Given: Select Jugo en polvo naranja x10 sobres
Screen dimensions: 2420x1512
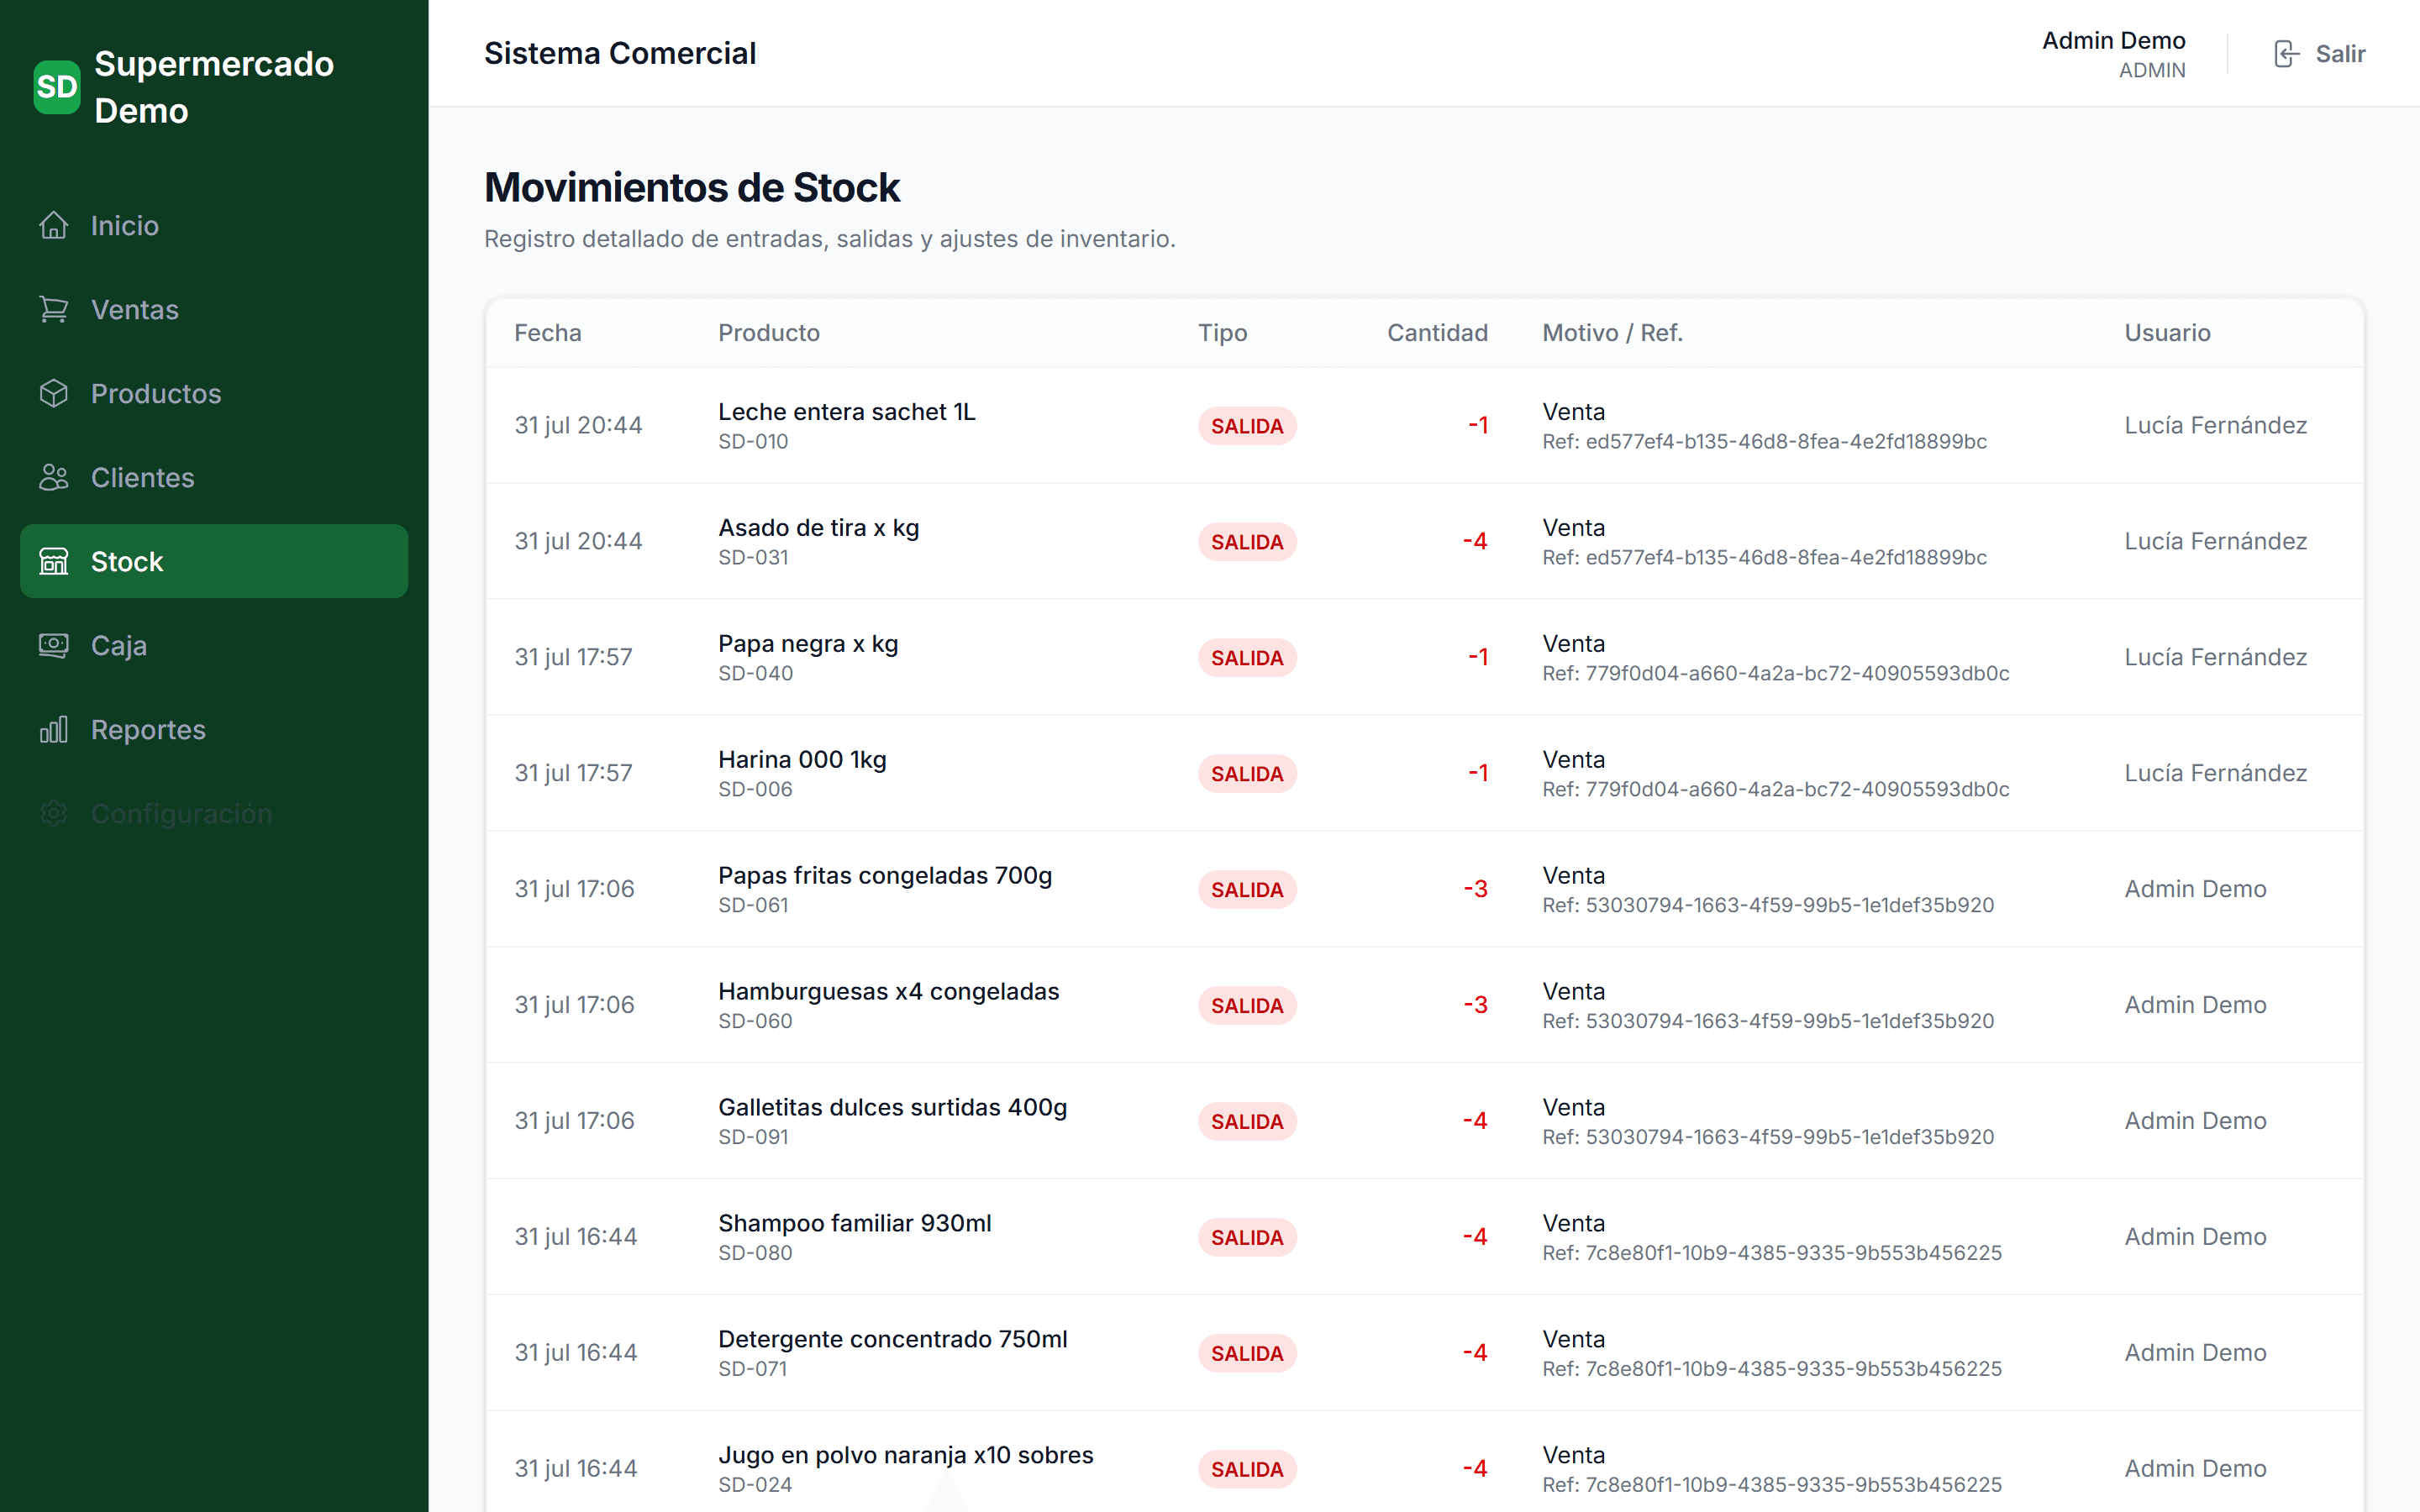Looking at the screenshot, I should [905, 1455].
